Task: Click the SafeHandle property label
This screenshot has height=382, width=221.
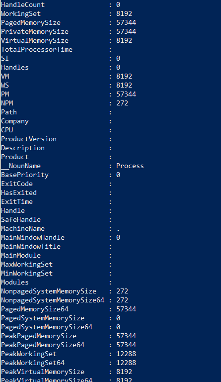Action: (x=21, y=219)
